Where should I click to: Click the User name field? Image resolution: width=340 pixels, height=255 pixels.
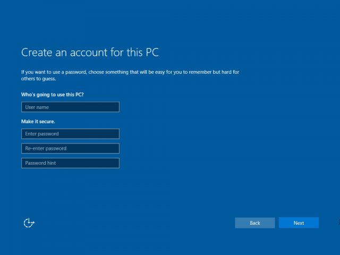point(70,107)
